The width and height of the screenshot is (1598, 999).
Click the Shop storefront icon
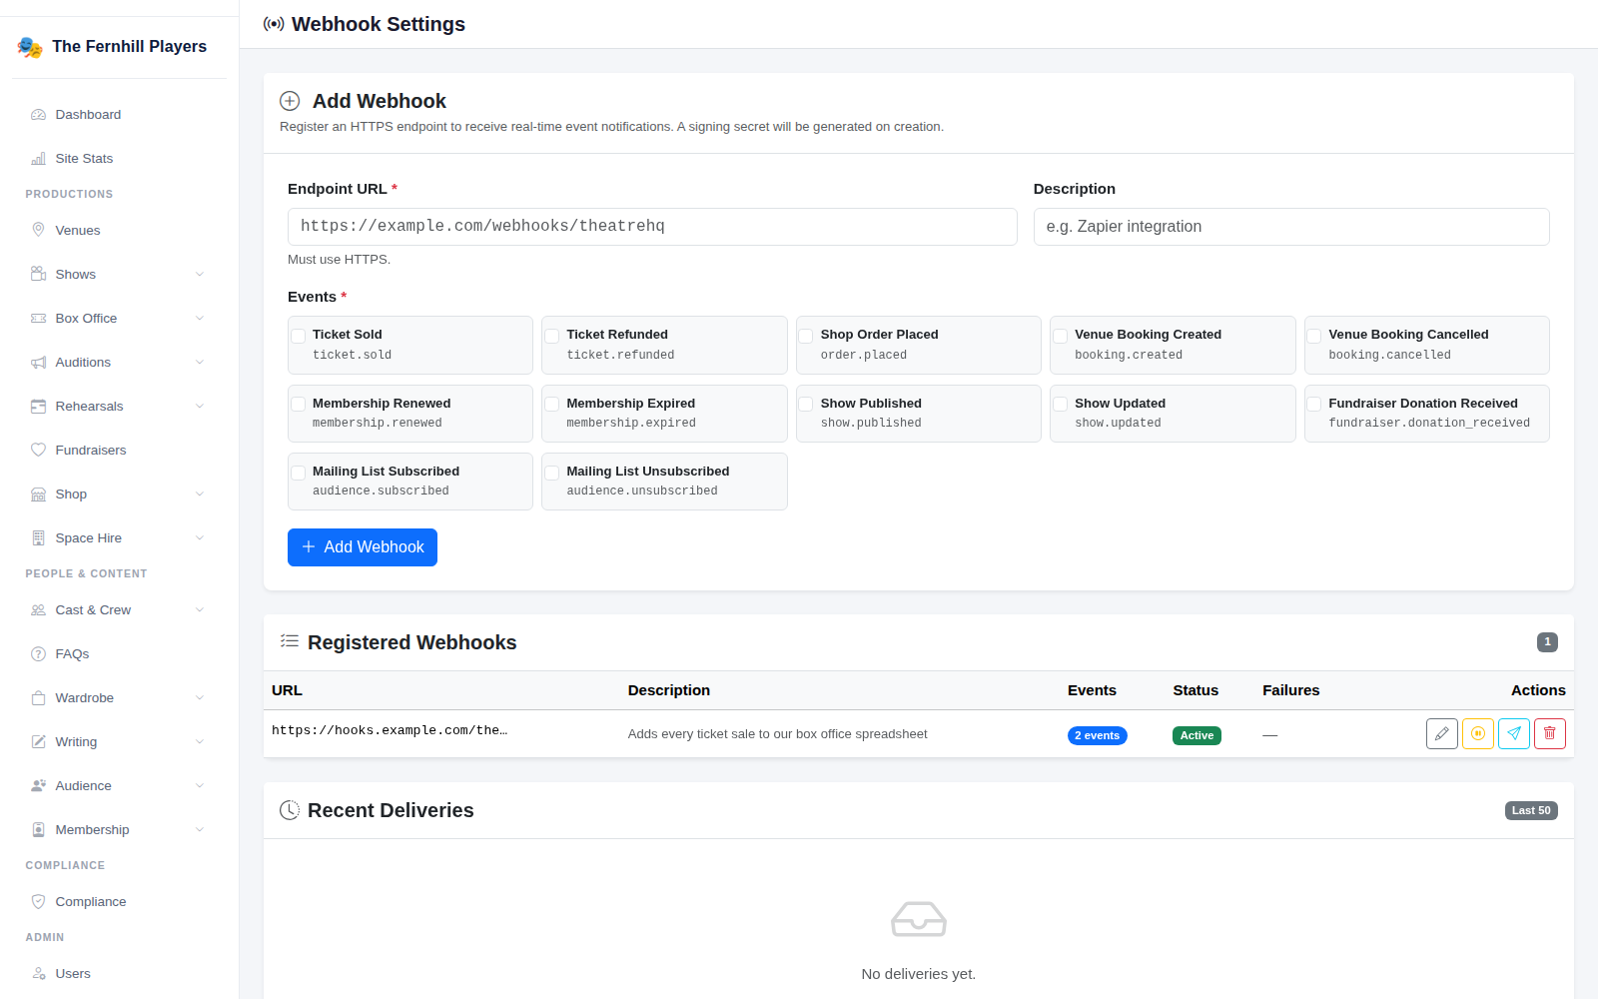tap(38, 495)
